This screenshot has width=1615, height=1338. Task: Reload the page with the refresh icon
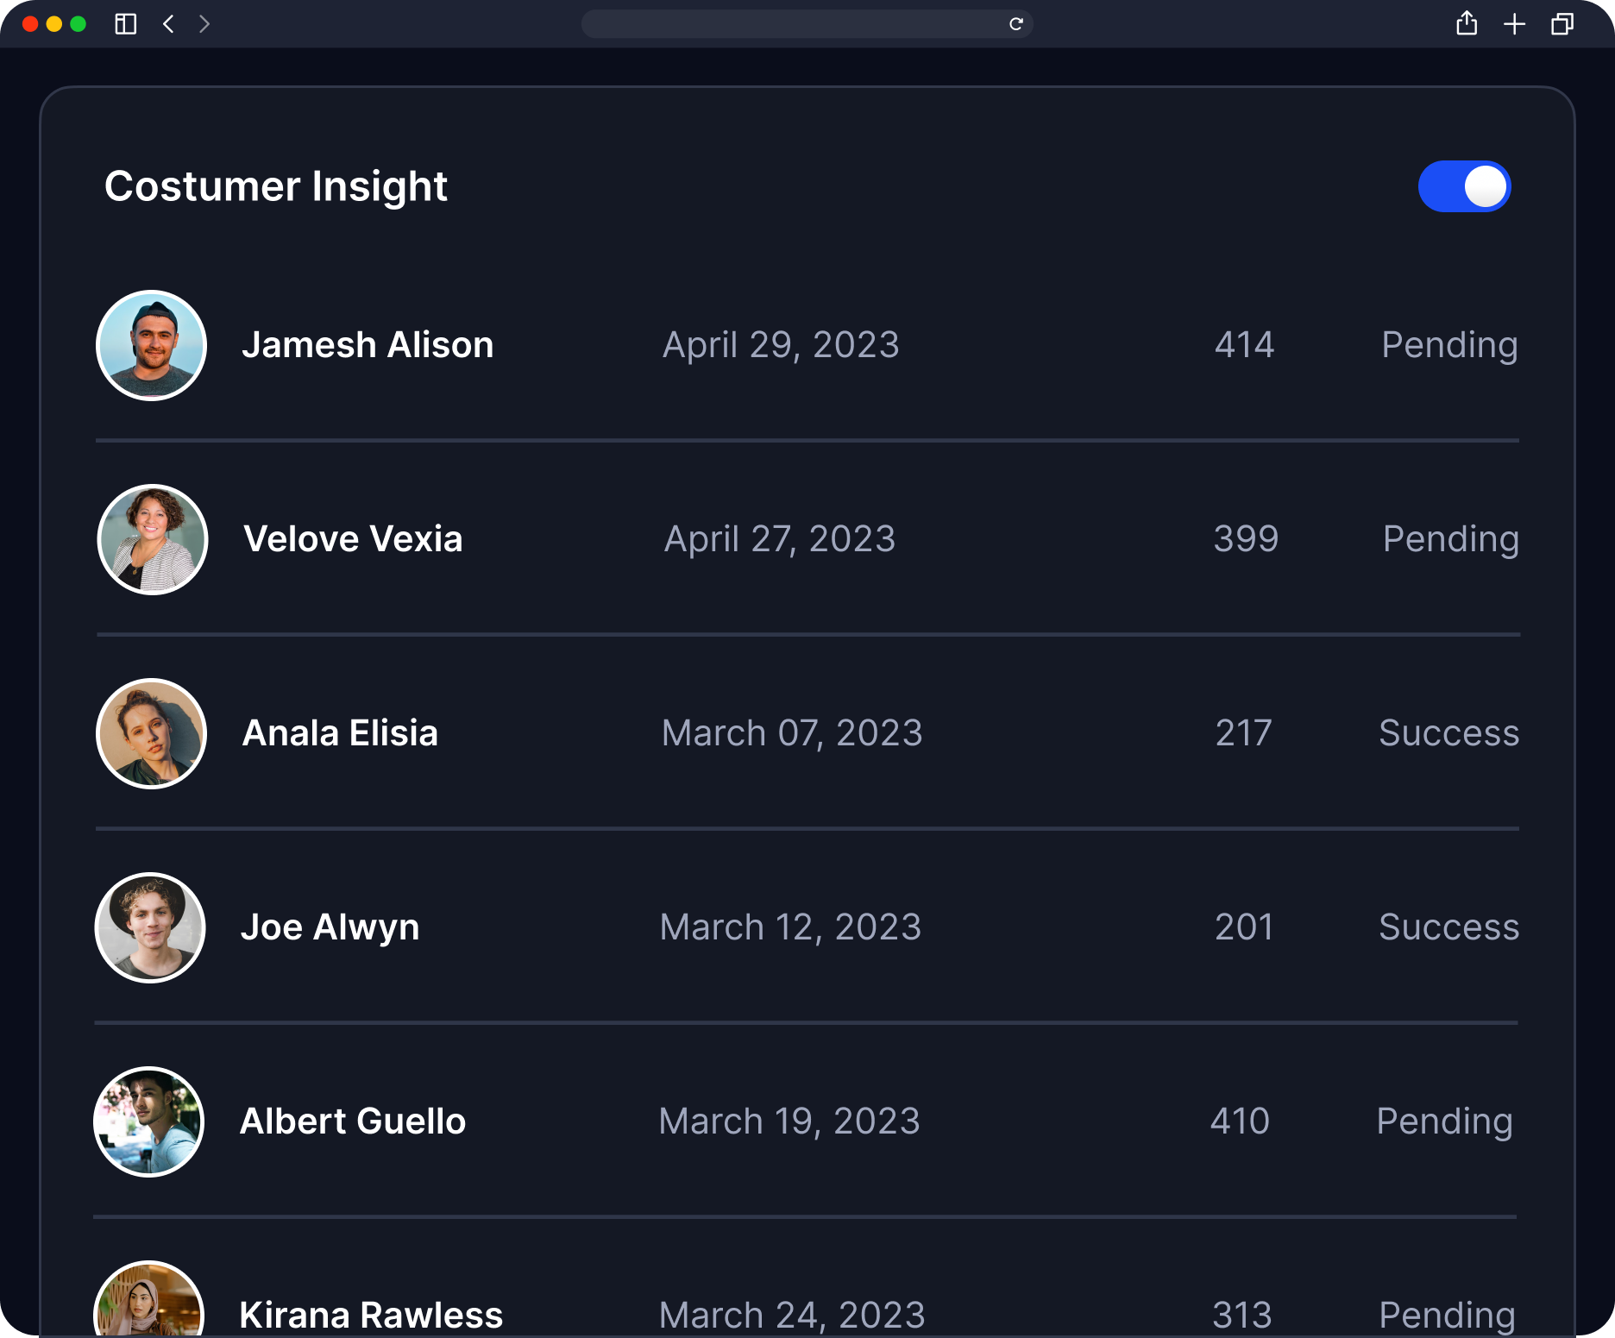pos(1016,24)
